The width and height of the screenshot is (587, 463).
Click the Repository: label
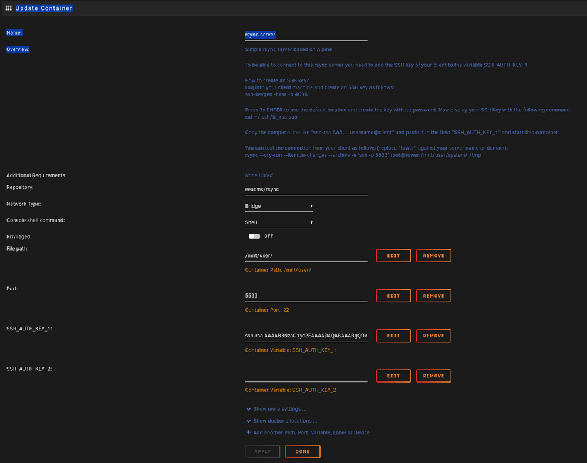20,187
